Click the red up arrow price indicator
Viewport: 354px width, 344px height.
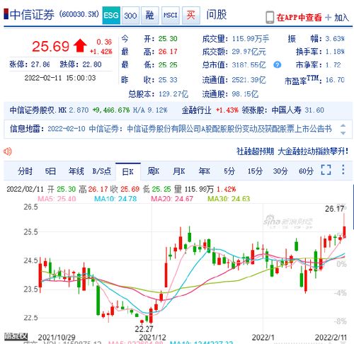pyautogui.click(x=80, y=45)
